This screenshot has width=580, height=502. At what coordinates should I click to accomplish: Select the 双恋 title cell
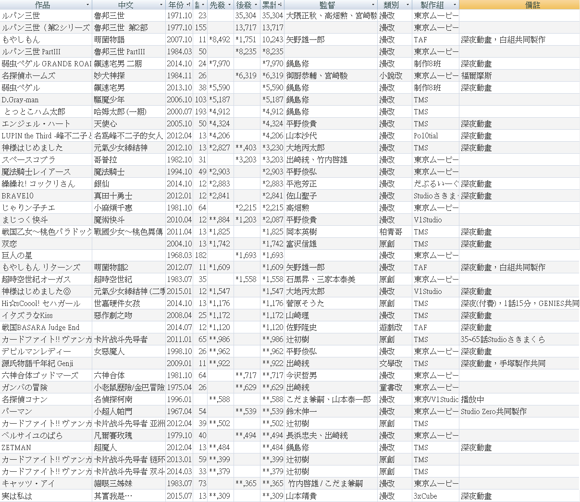click(46, 244)
